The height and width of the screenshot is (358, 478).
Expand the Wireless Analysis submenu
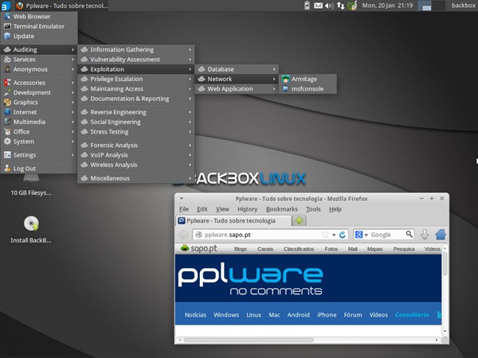click(136, 165)
